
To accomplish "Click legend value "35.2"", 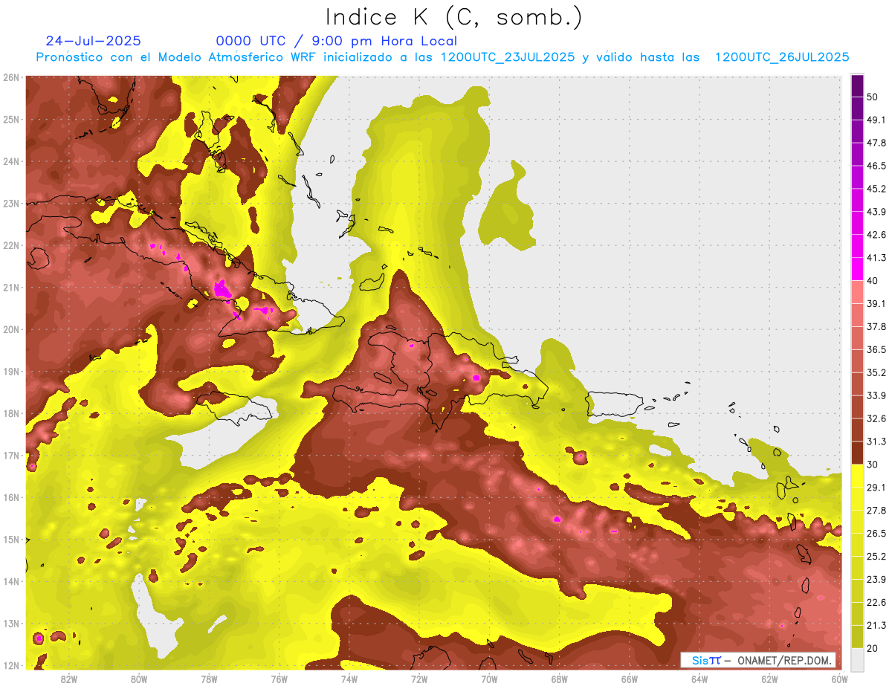I will coord(876,372).
